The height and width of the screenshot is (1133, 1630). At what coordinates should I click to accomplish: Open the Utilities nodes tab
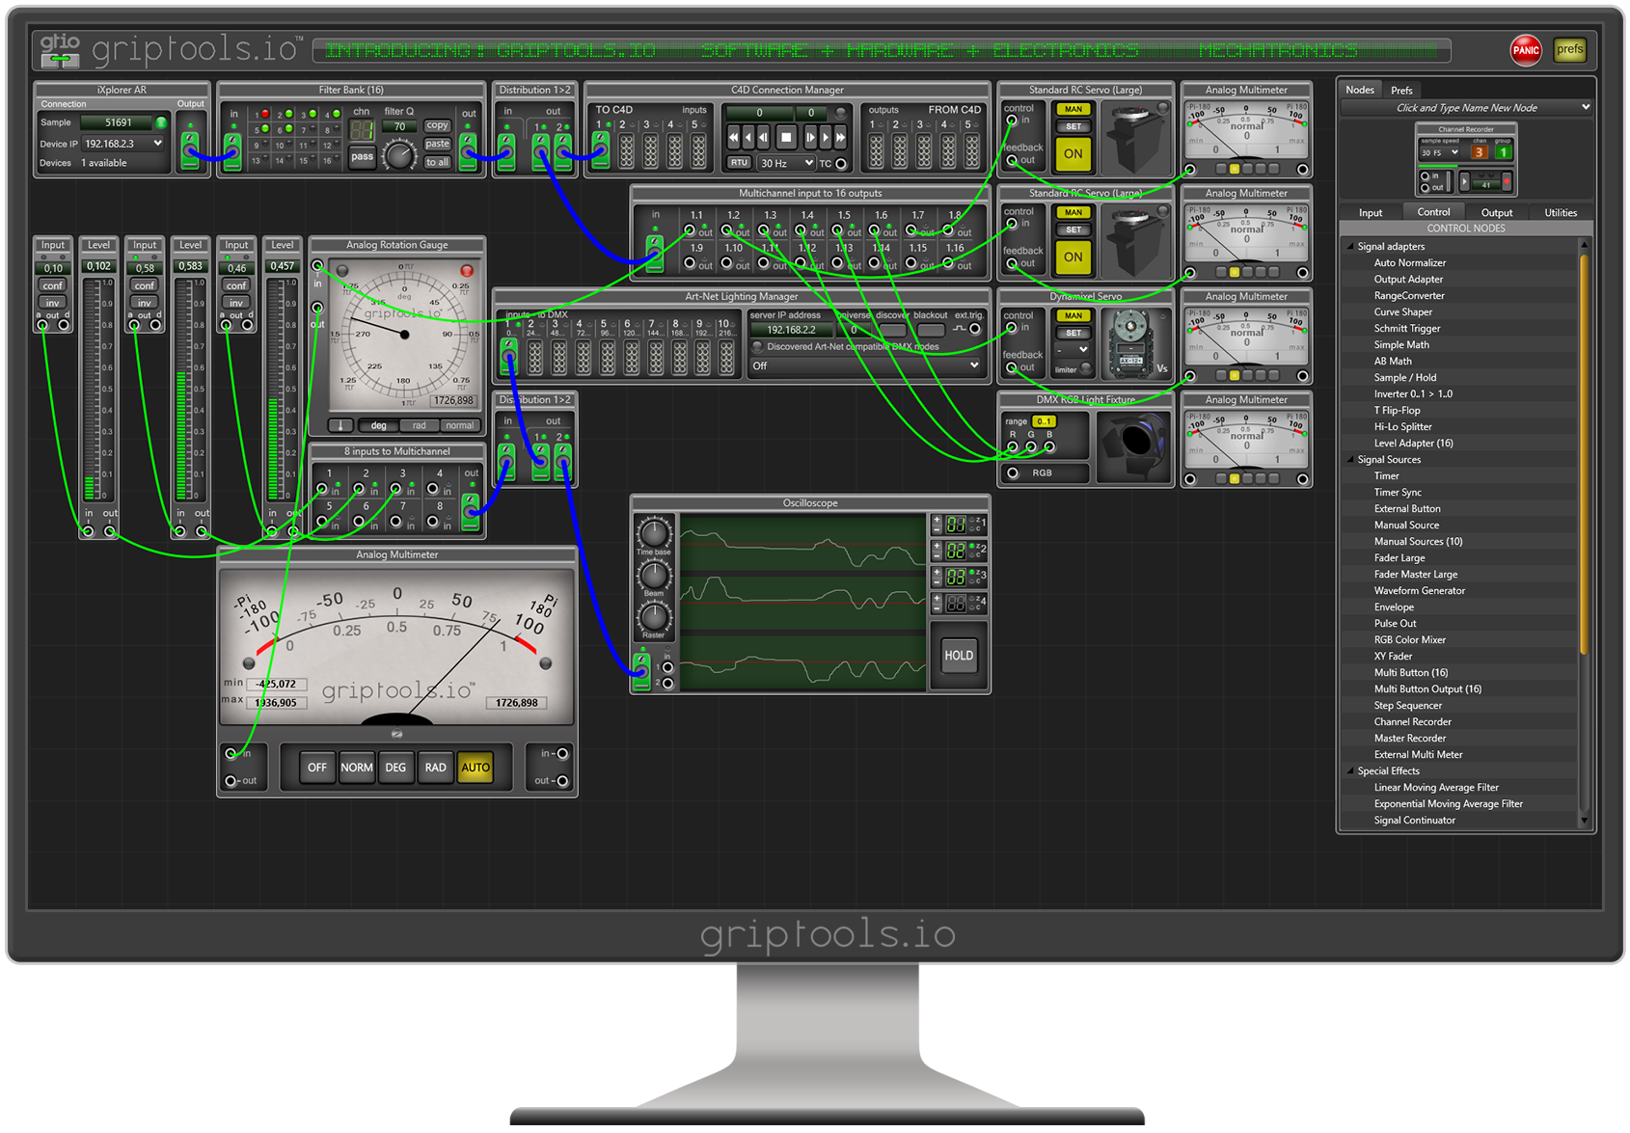pos(1561,212)
